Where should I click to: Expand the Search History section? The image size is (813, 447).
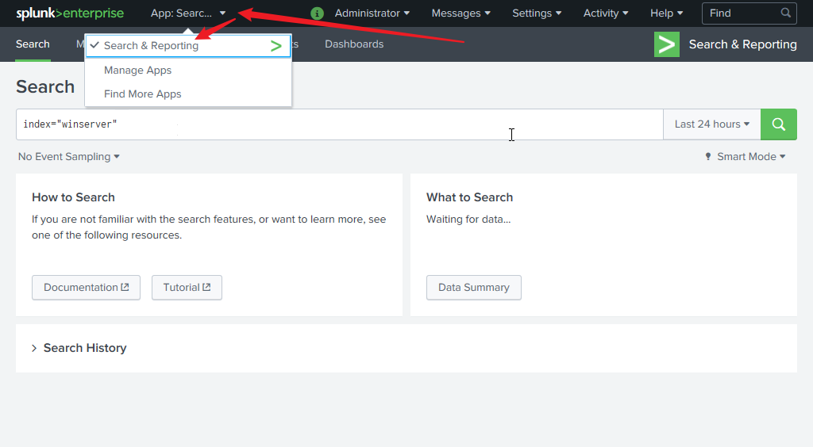[79, 348]
